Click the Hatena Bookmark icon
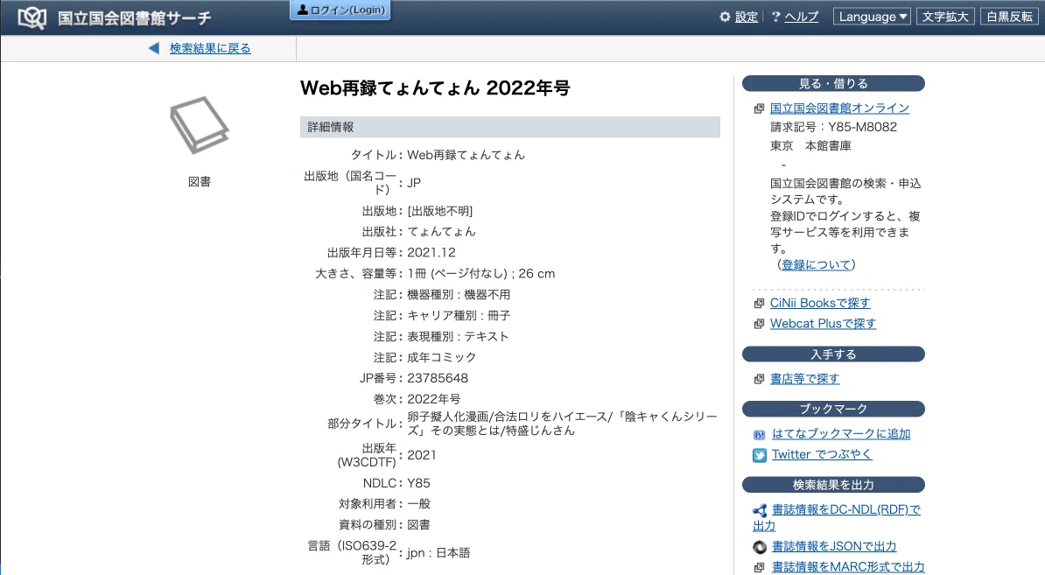This screenshot has width=1045, height=575. click(x=759, y=434)
